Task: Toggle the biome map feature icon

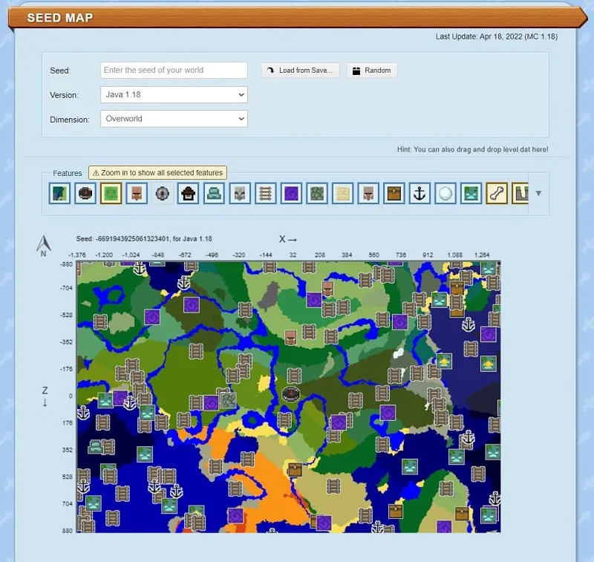Action: (59, 194)
